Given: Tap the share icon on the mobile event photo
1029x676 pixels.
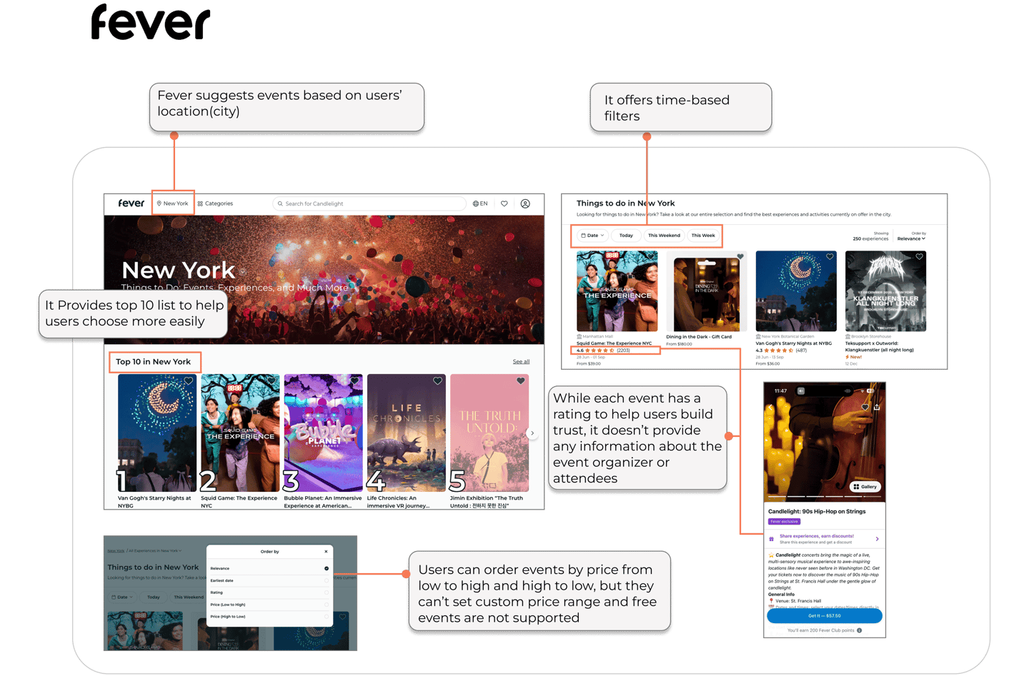Looking at the screenshot, I should pos(877,407).
